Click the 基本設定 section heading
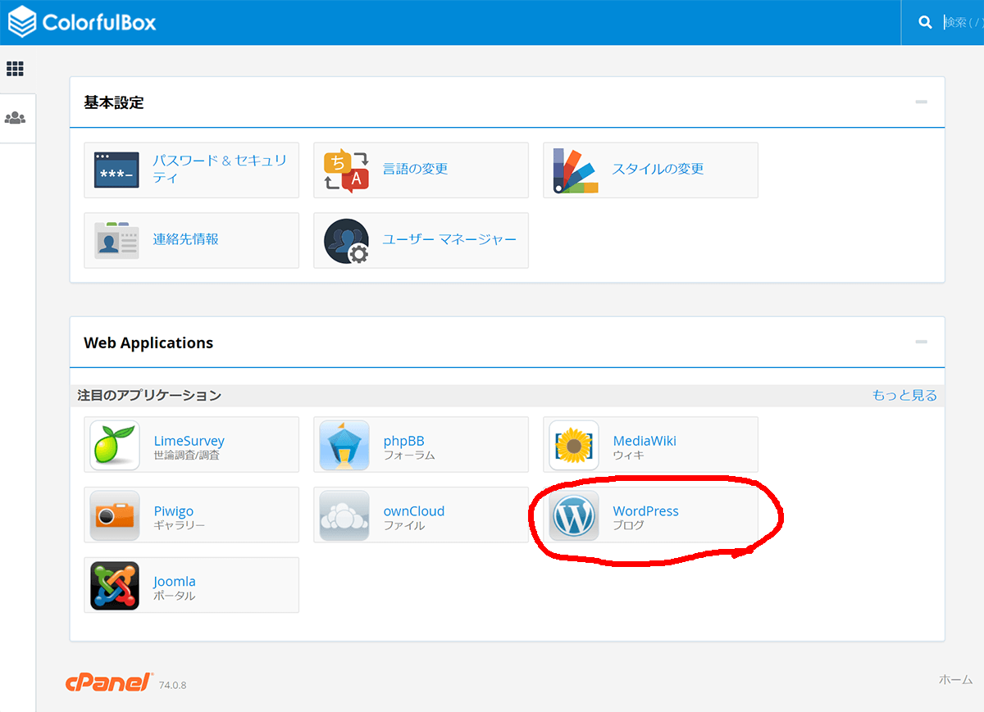This screenshot has width=984, height=712. (114, 102)
